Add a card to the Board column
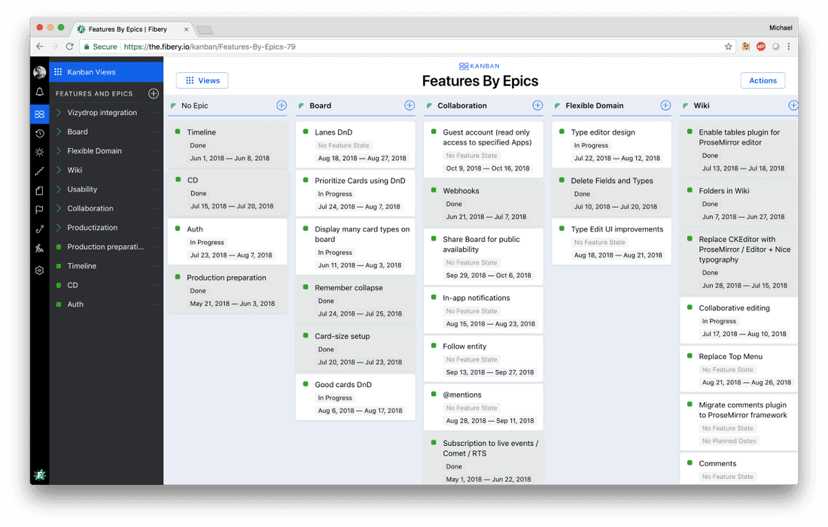Screen dimensions: 828x527 409,106
